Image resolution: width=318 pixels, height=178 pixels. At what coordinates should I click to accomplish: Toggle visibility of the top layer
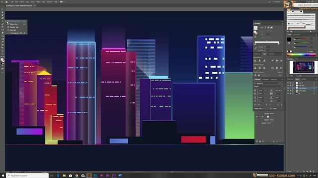(288, 83)
